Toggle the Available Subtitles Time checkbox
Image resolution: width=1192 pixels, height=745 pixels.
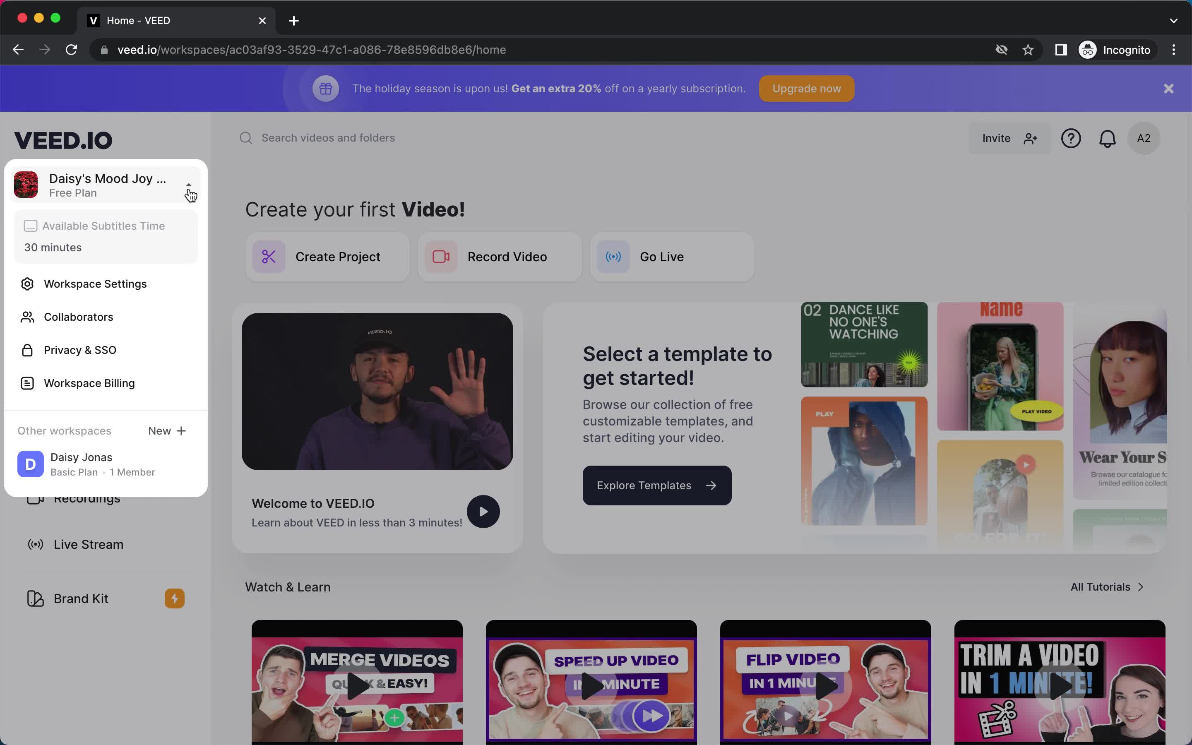coord(30,225)
